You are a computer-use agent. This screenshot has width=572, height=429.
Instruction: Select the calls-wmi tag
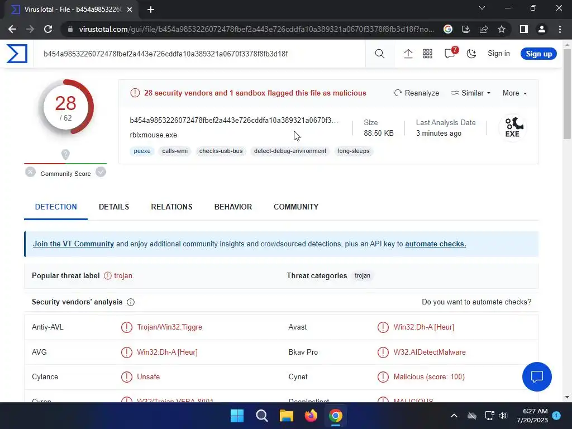tap(175, 151)
